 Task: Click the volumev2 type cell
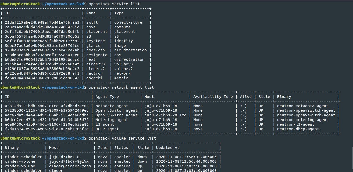123,69
